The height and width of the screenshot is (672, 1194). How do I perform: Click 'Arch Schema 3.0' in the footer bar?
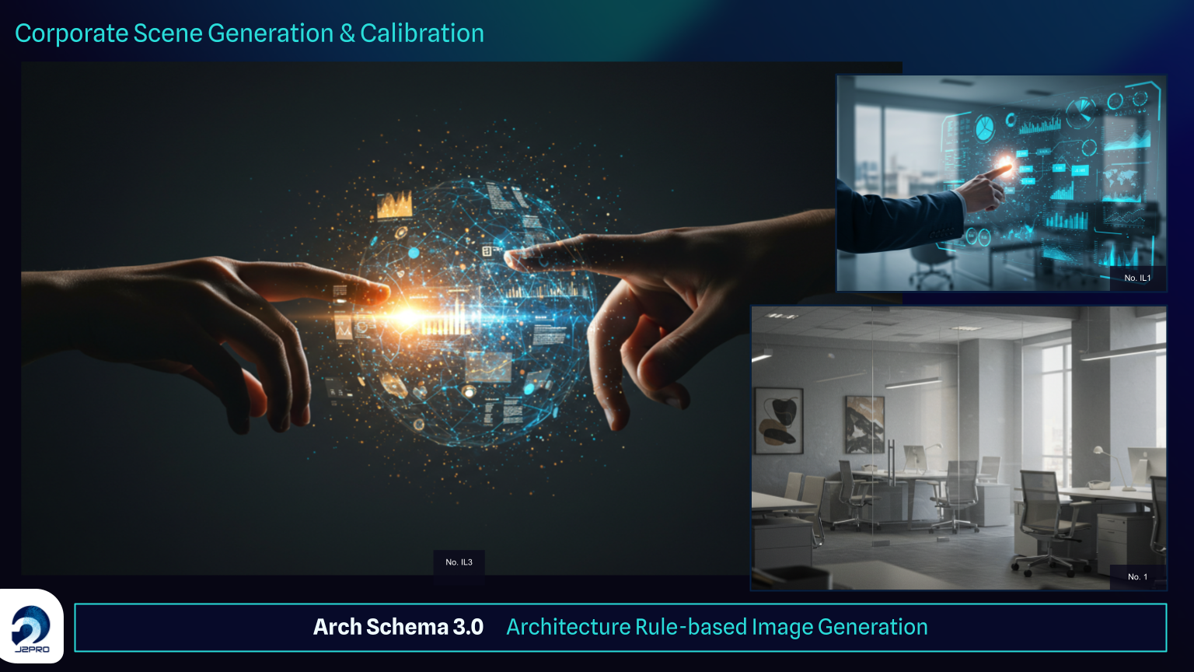click(399, 627)
